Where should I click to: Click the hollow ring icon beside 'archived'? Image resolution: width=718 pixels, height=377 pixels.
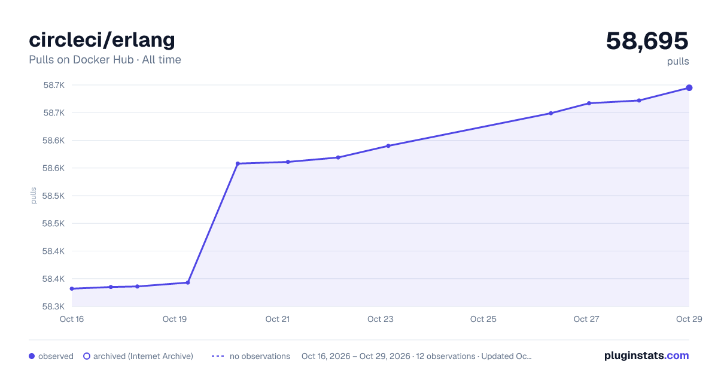click(x=86, y=356)
